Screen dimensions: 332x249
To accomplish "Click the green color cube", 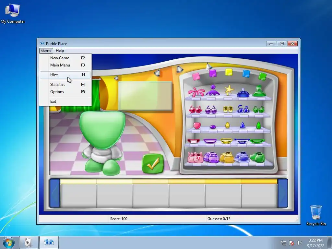I will (x=263, y=77).
